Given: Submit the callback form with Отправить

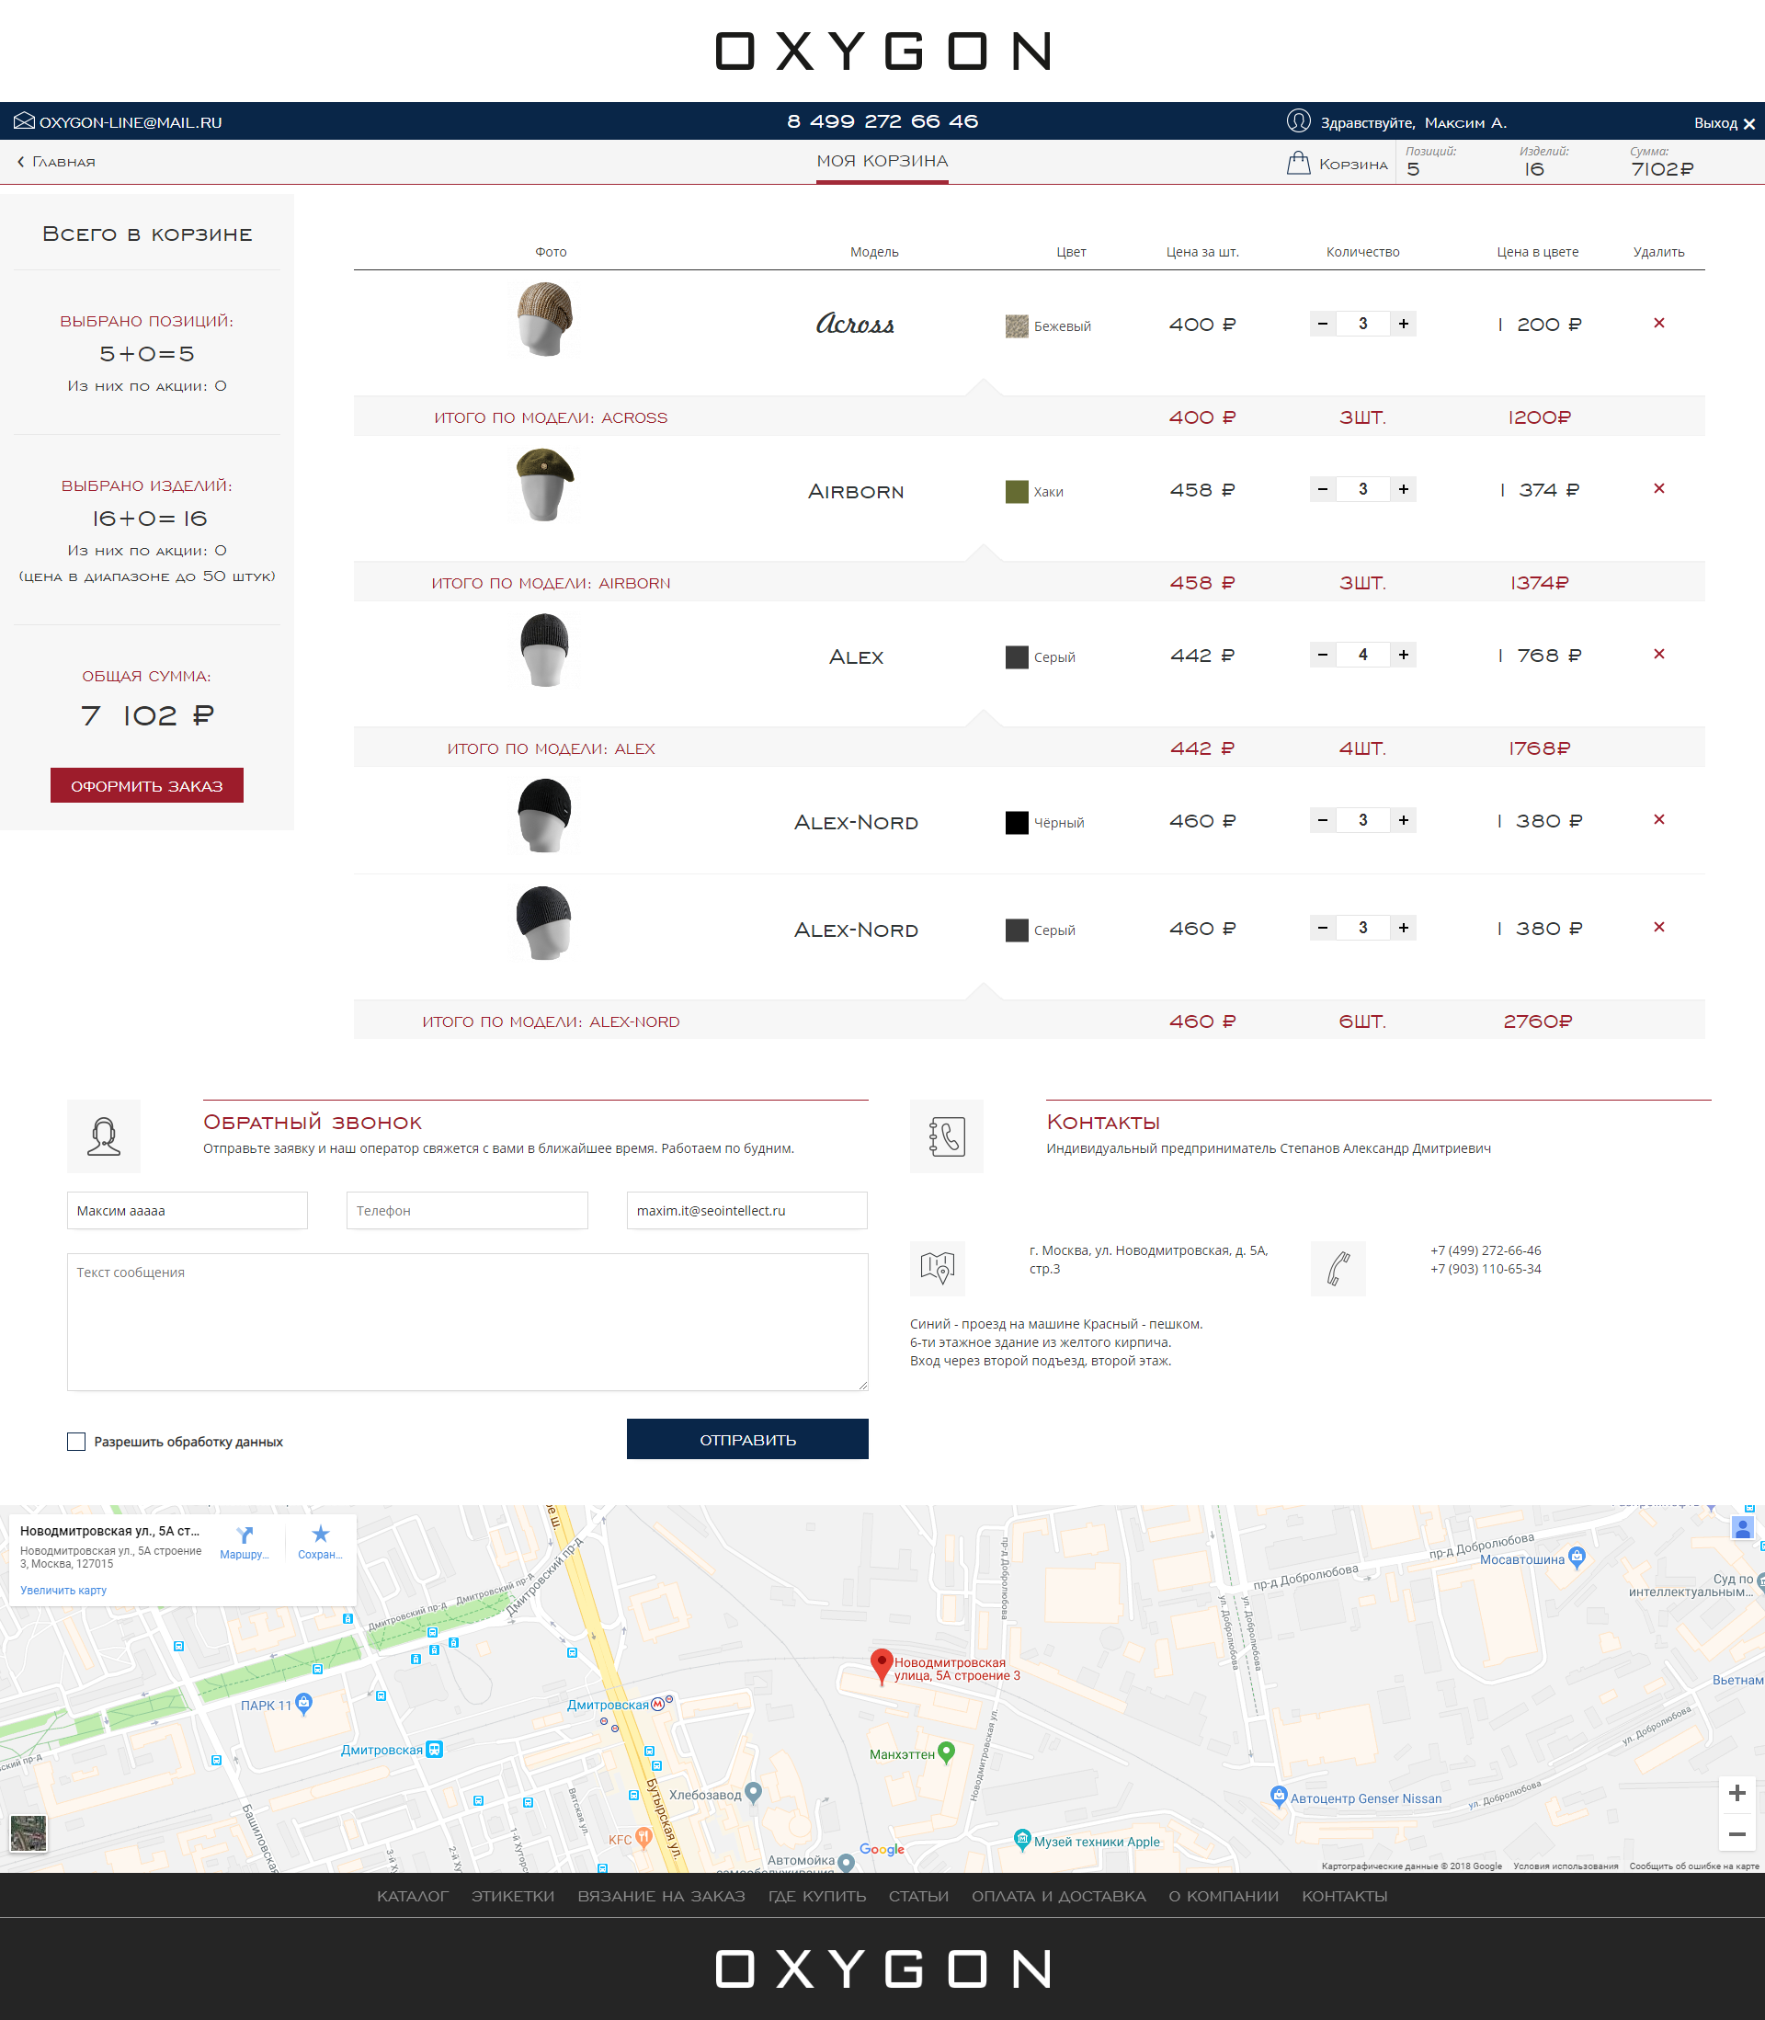Looking at the screenshot, I should [746, 1439].
